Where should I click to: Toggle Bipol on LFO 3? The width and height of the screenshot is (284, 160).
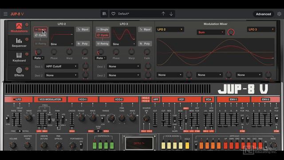[x=145, y=29]
